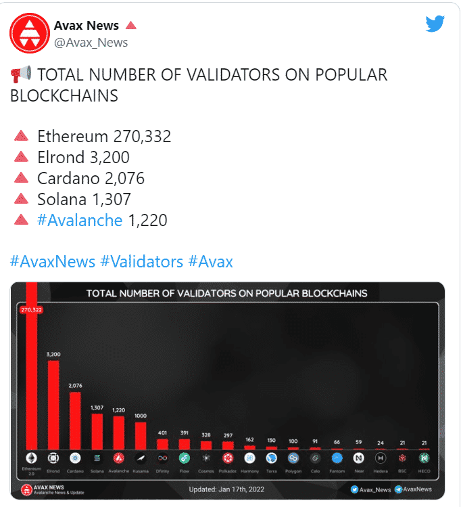Open the #Avalanche hashtag link
Image resolution: width=461 pixels, height=507 pixels.
[x=80, y=221]
